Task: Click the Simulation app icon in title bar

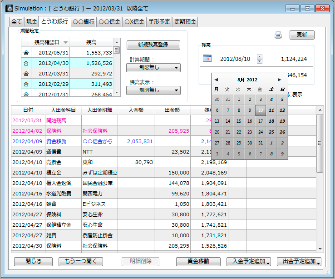Action: tap(9, 9)
